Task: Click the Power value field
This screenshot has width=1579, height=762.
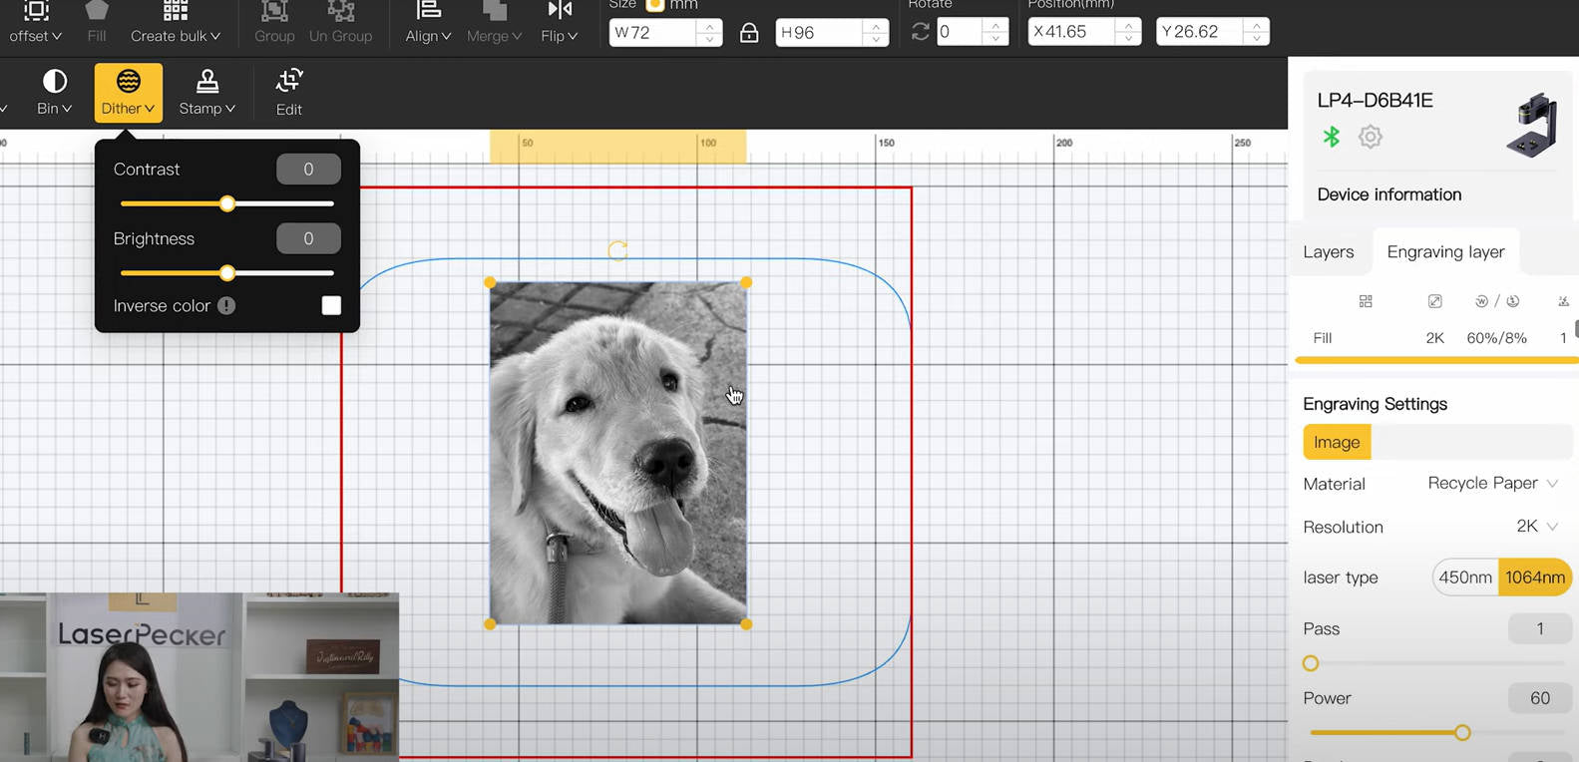Action: click(x=1539, y=698)
